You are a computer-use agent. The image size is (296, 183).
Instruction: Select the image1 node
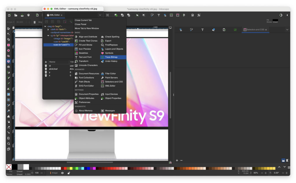pos(63,39)
